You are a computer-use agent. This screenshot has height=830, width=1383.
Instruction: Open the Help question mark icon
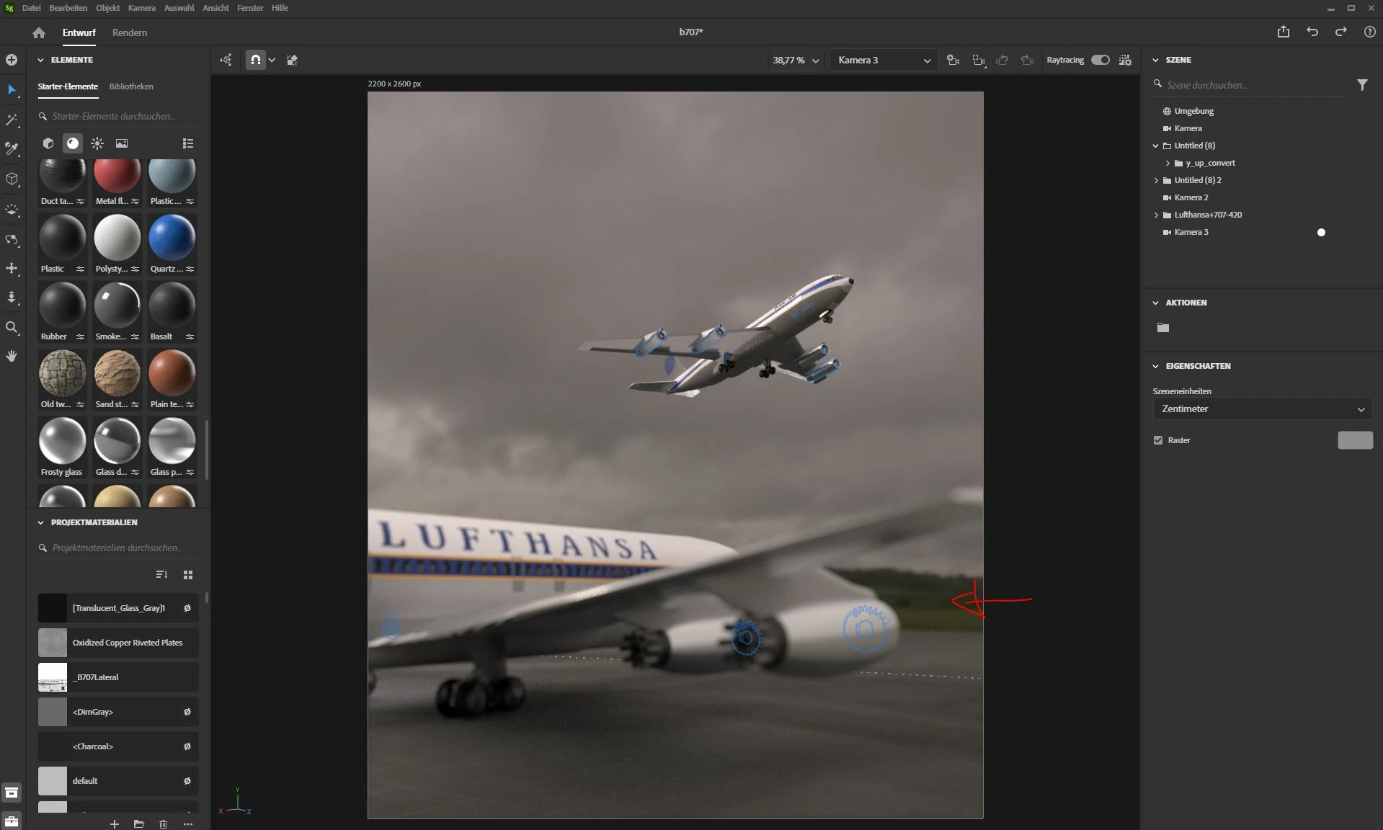pos(1370,32)
